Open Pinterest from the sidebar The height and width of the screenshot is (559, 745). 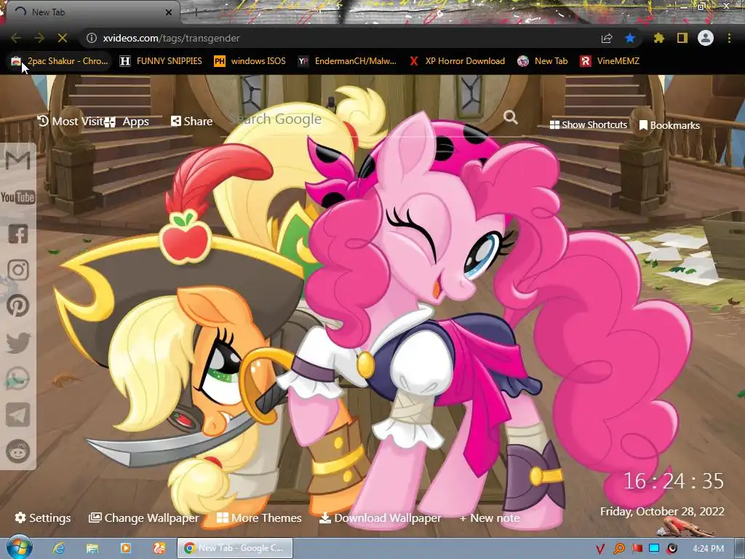(x=18, y=306)
